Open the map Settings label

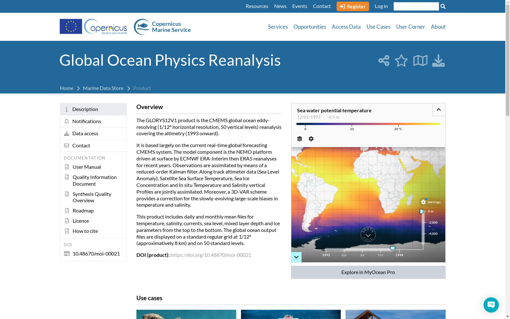(x=434, y=202)
